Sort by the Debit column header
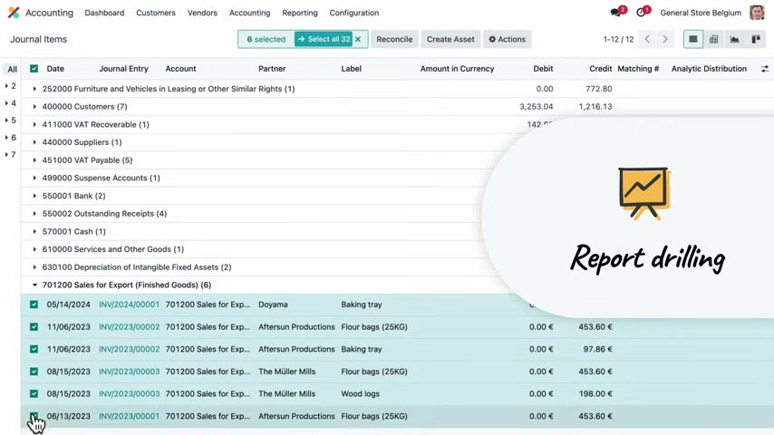The image size is (774, 435). 543,69
